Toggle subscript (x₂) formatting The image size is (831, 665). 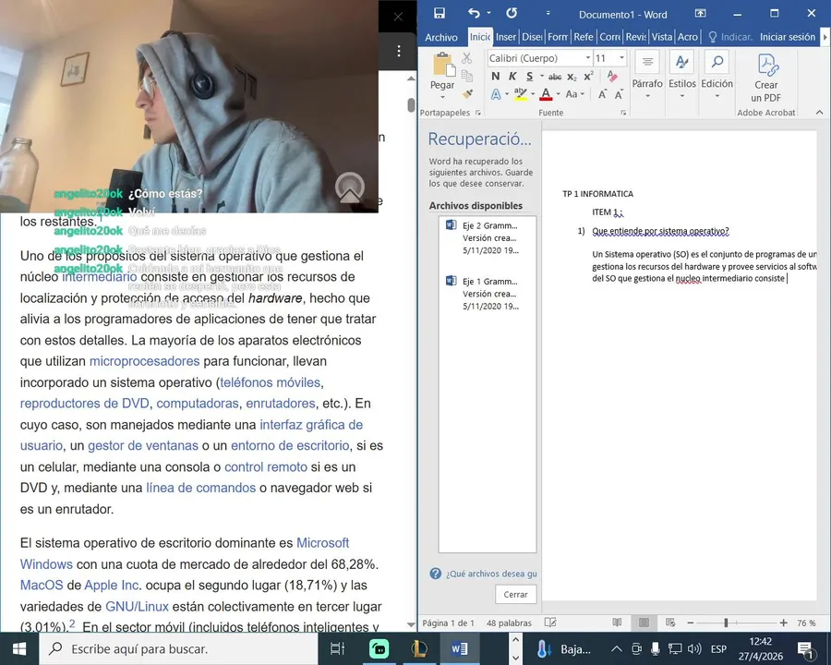tap(572, 77)
